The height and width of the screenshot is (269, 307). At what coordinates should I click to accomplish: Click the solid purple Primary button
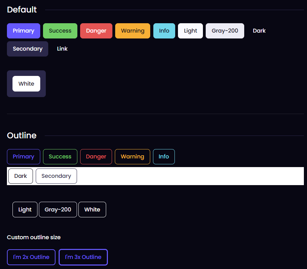point(24,31)
